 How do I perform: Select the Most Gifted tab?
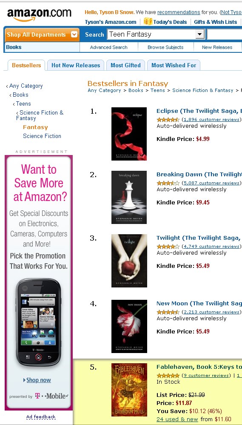point(125,65)
